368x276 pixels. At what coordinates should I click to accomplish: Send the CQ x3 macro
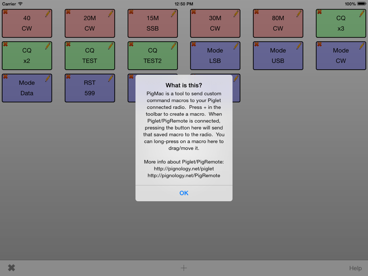pyautogui.click(x=341, y=23)
